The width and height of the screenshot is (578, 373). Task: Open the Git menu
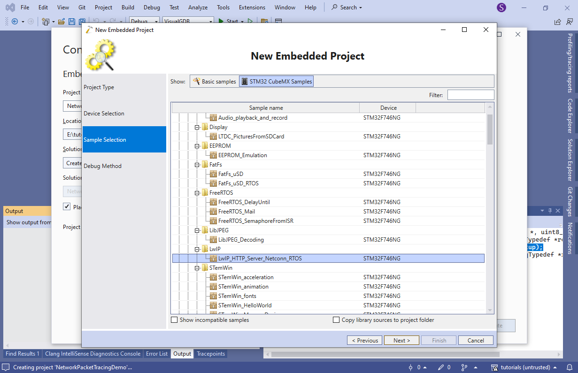pyautogui.click(x=82, y=8)
